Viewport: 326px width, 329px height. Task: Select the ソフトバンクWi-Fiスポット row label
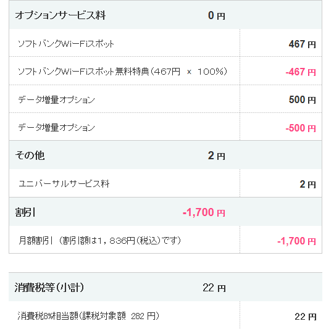tap(65, 44)
